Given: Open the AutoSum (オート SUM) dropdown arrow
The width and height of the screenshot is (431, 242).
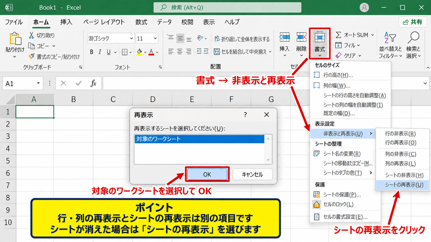Looking at the screenshot, I should [x=372, y=35].
